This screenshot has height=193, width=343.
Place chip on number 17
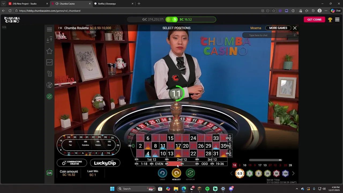tap(178, 146)
